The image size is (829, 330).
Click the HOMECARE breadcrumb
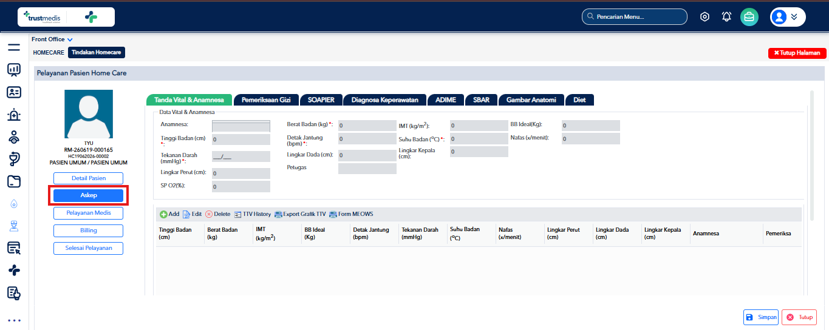[x=49, y=53]
